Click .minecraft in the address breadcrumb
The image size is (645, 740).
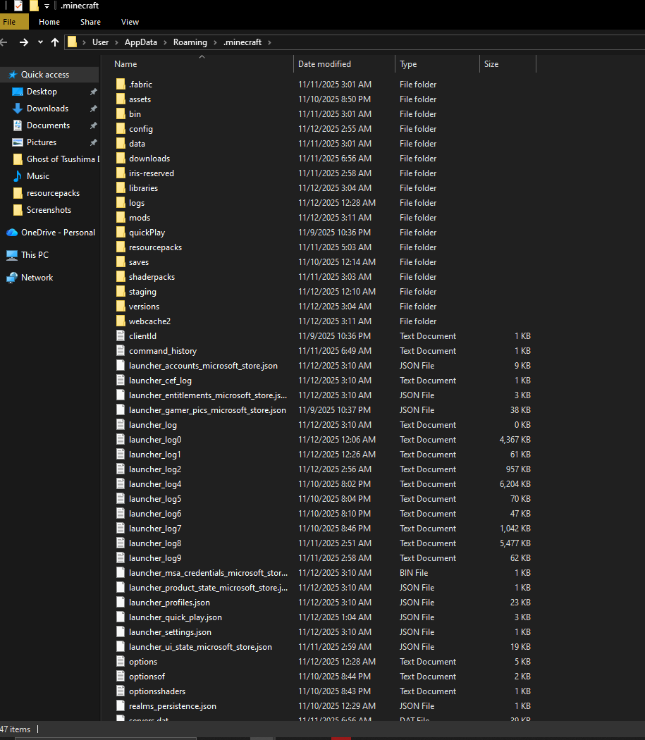click(242, 42)
